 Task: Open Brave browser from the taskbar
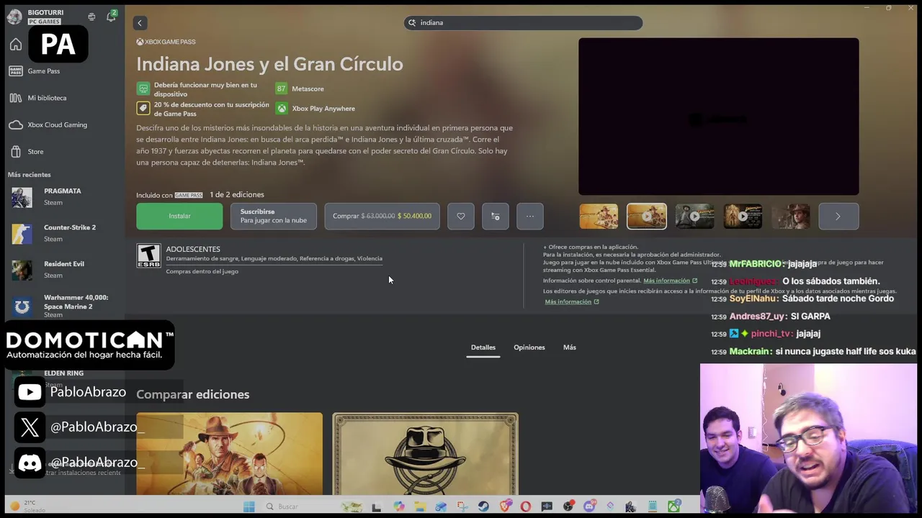[x=505, y=506]
